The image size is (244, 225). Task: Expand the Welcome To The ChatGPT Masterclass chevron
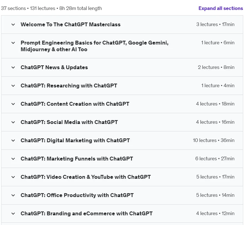[x=13, y=25]
